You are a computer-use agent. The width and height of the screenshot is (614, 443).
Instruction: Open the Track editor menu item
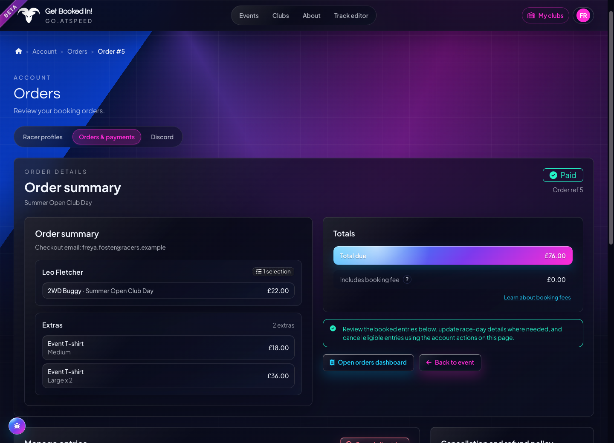[x=351, y=16]
